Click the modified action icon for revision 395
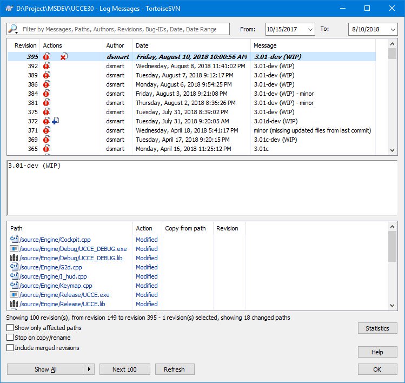405x383 pixels. point(47,56)
